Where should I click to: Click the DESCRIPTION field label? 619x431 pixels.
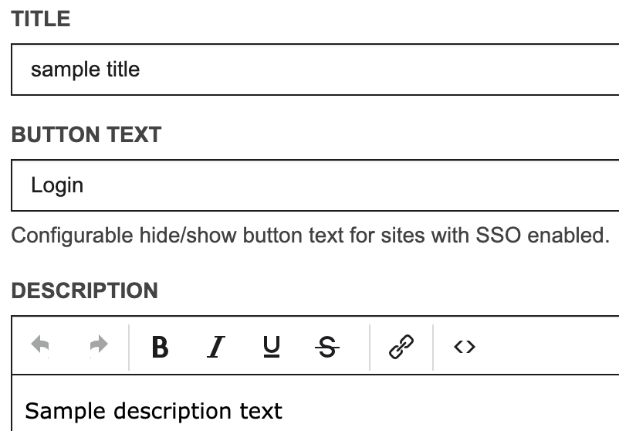pos(85,290)
